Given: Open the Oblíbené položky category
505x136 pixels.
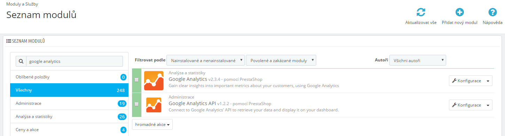Looking at the screenshot, I should [69, 77].
